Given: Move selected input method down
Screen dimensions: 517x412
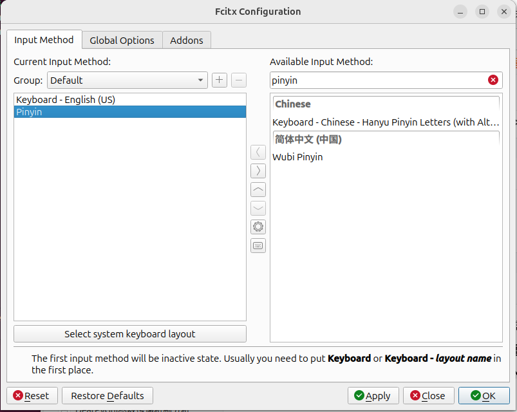Looking at the screenshot, I should 258,209.
